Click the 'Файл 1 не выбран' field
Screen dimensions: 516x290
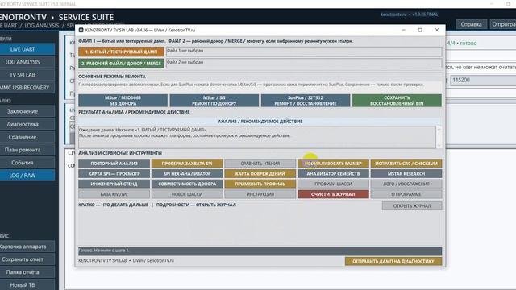pyautogui.click(x=304, y=52)
